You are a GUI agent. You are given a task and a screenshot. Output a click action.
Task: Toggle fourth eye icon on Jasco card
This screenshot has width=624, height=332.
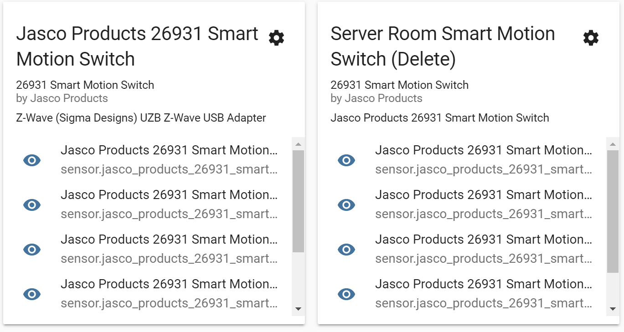[x=32, y=294]
